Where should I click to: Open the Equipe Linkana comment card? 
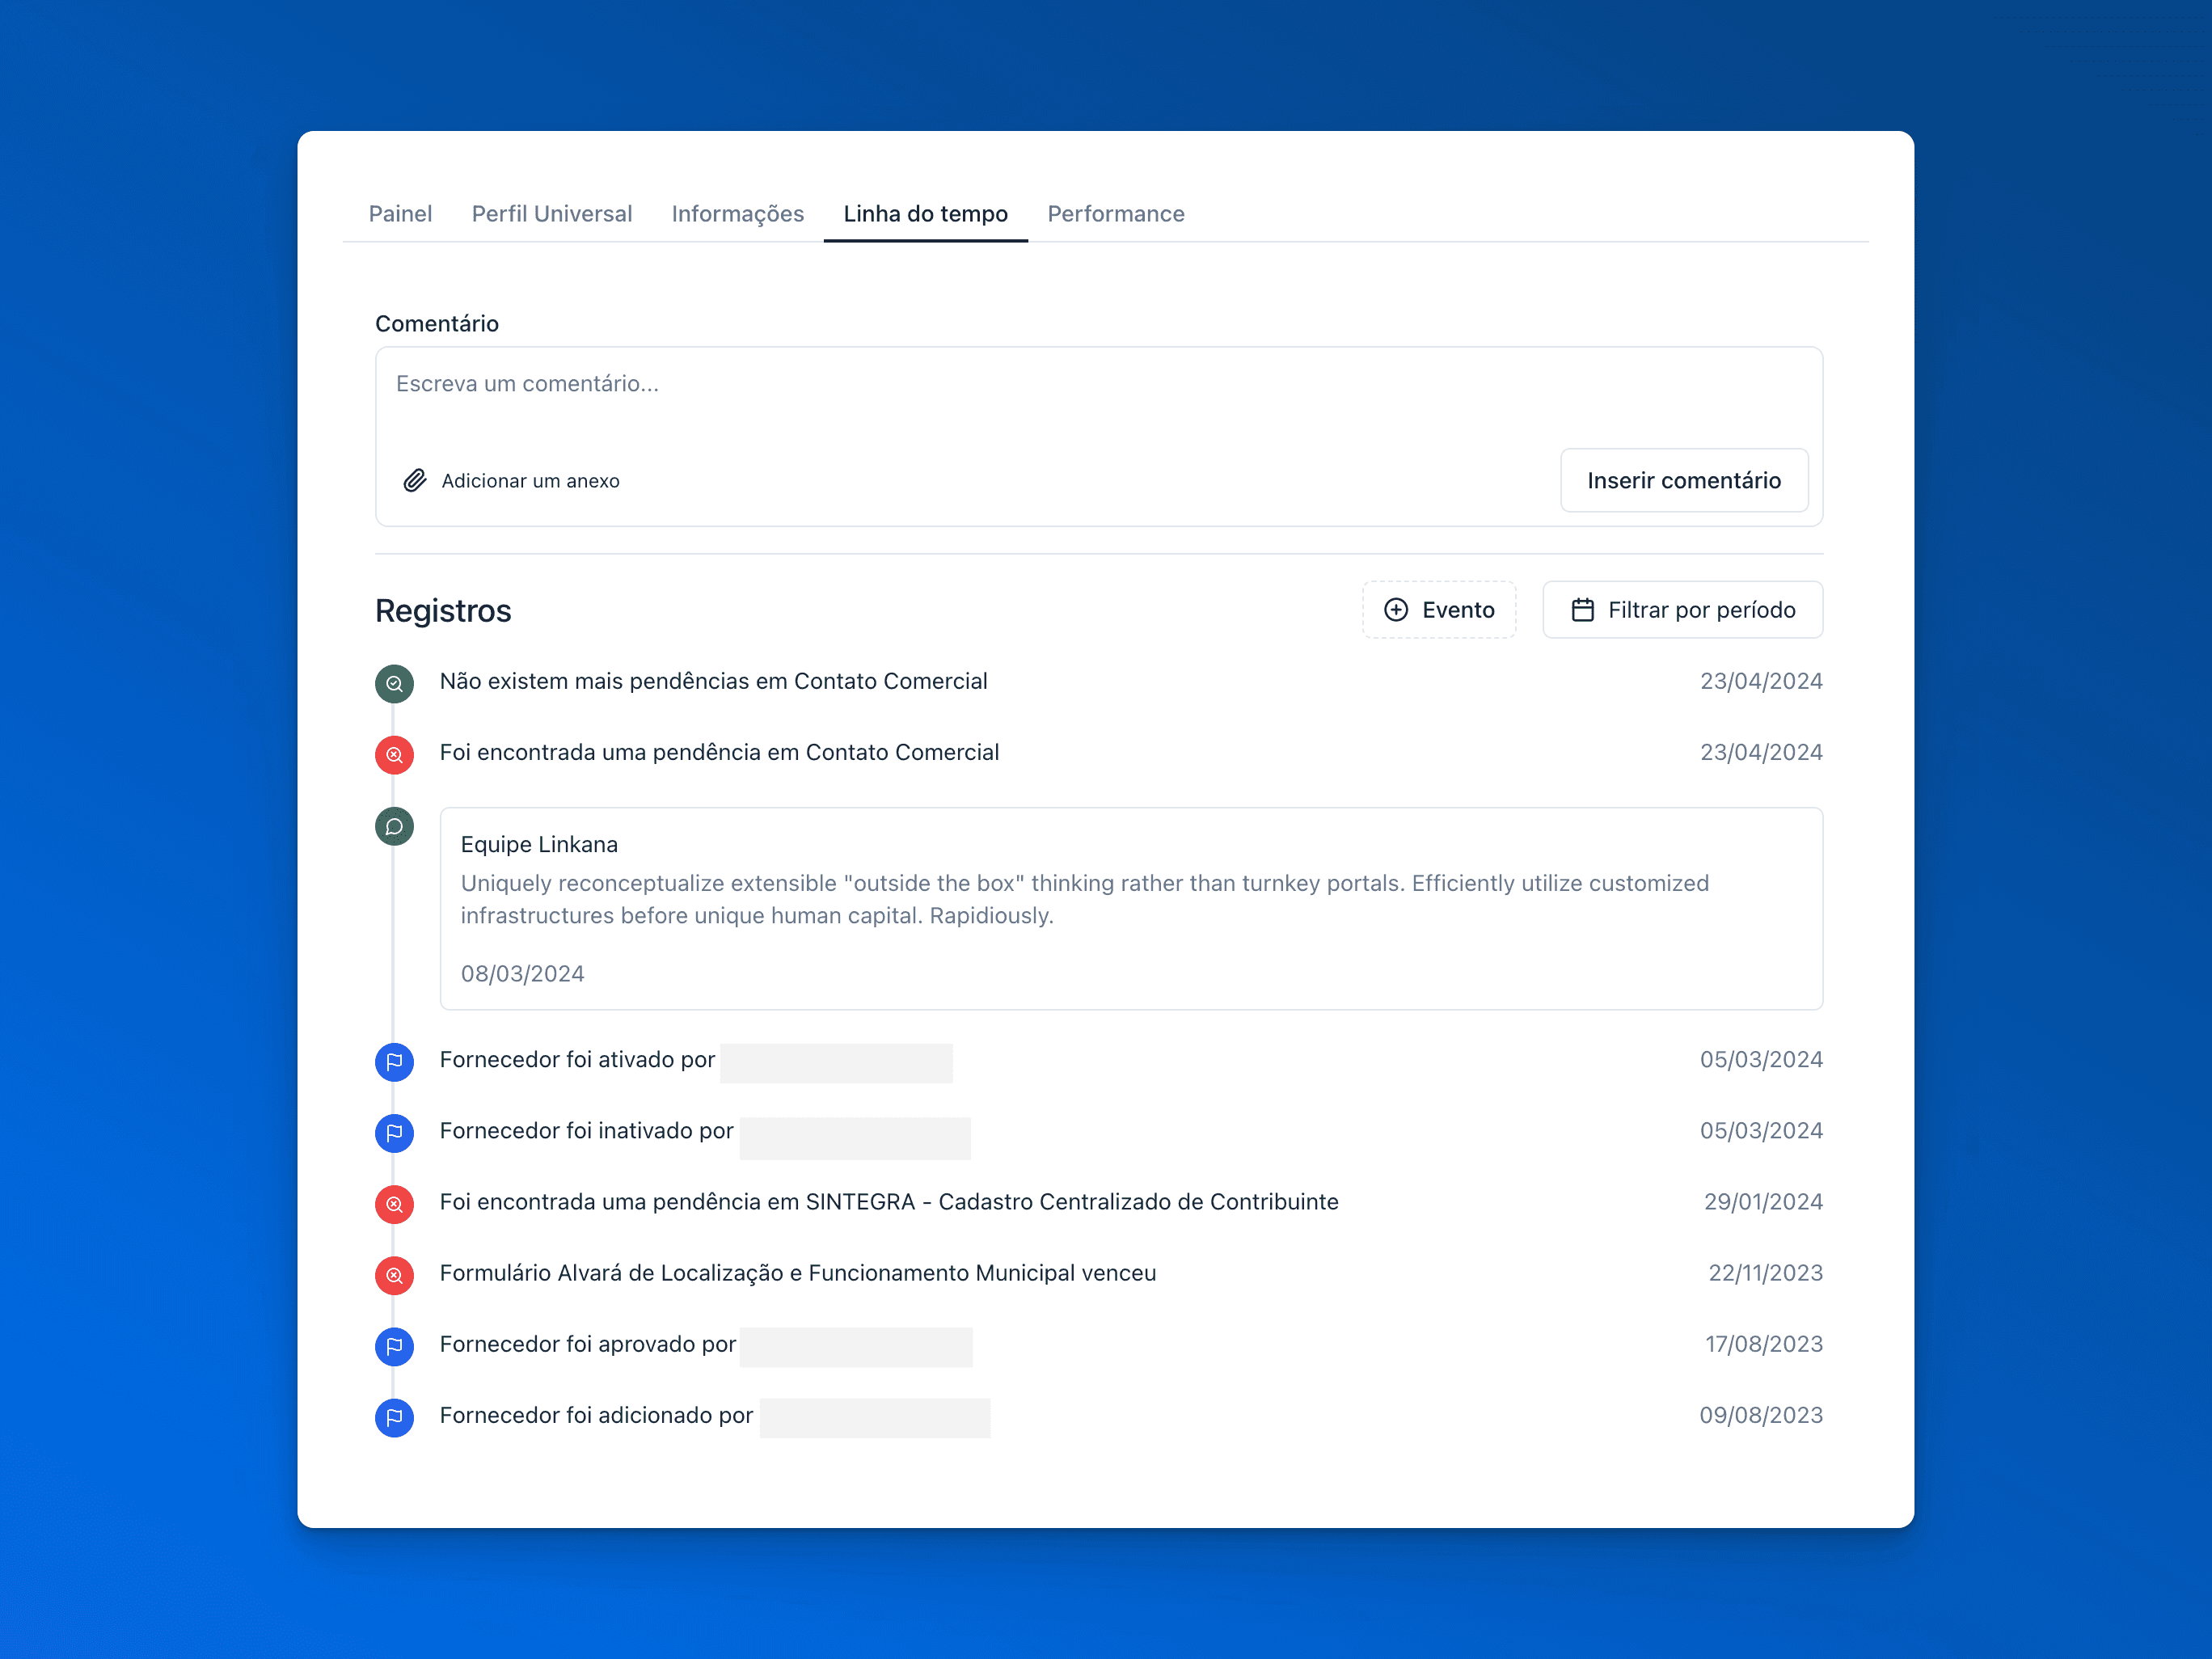pos(1130,907)
